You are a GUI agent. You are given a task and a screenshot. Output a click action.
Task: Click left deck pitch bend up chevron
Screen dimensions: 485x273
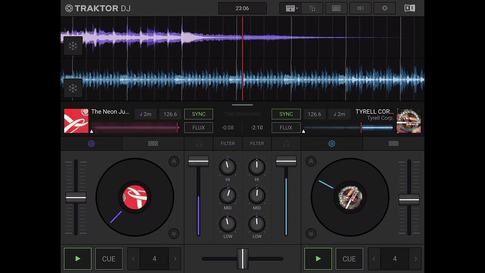pyautogui.click(x=174, y=162)
